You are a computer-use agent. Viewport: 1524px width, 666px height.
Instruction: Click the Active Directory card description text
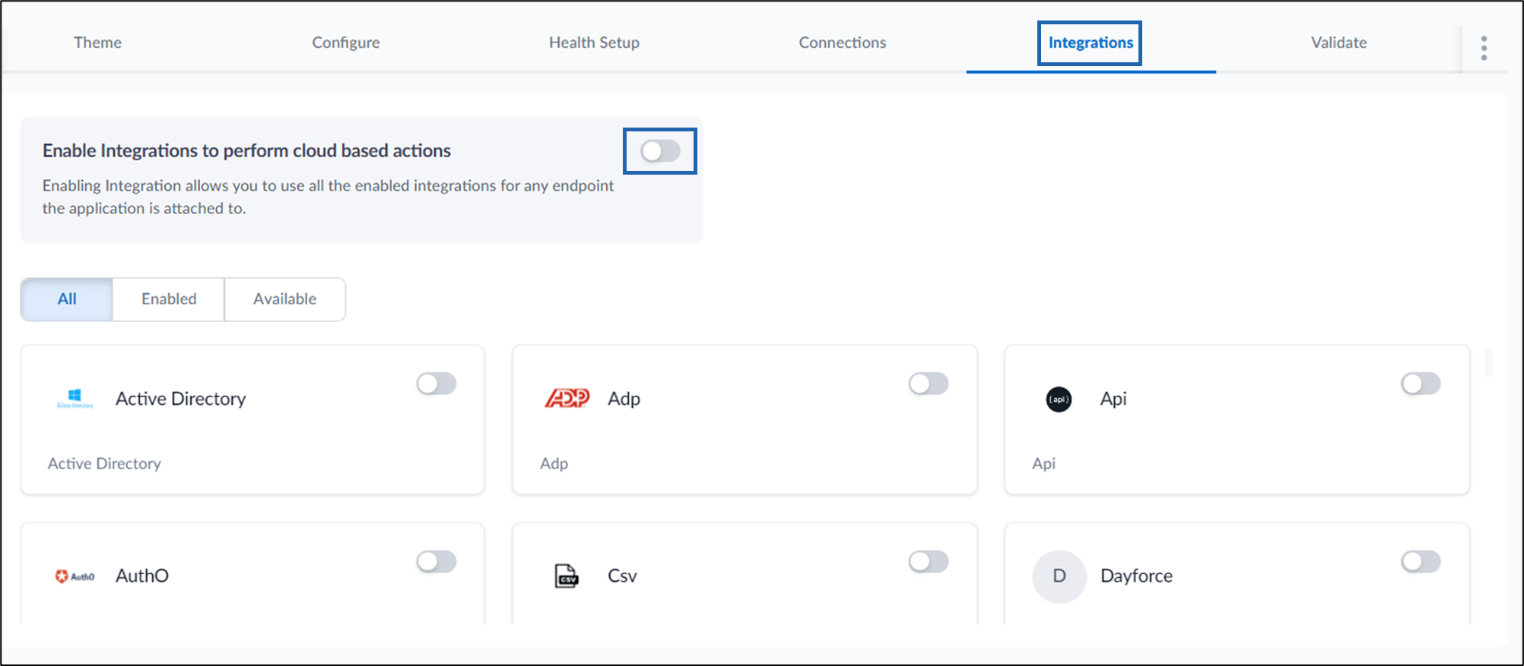[x=104, y=463]
